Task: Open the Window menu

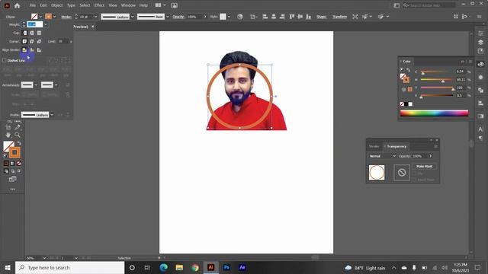Action: [x=128, y=5]
